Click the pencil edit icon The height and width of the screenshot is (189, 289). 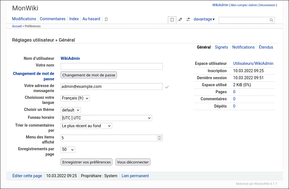(x=180, y=20)
